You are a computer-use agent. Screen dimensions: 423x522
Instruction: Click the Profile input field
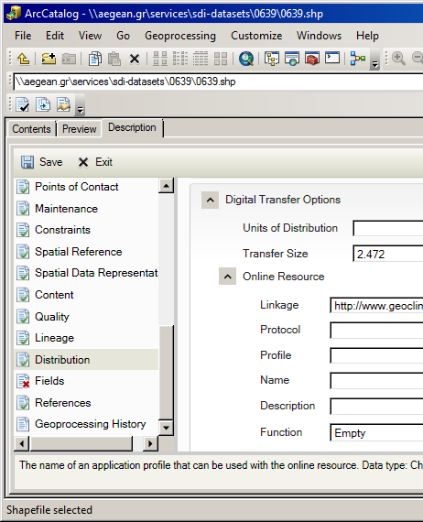click(x=376, y=355)
